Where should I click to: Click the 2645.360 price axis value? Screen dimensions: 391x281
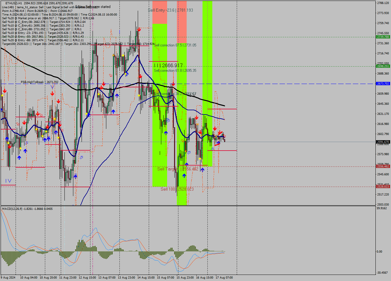(x=383, y=104)
